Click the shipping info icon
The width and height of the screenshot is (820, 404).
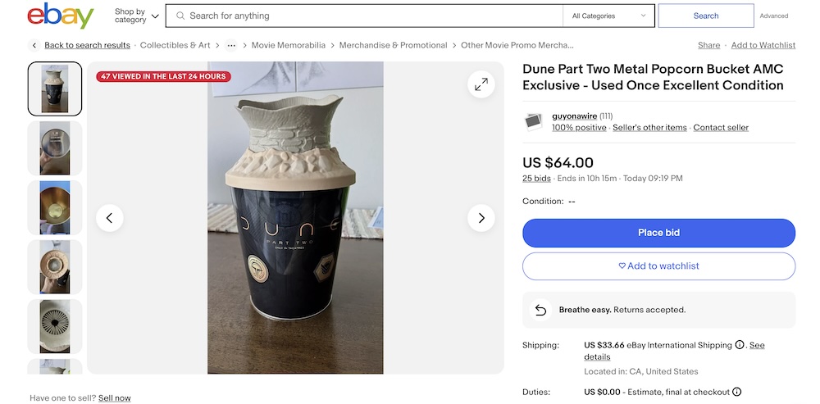pyautogui.click(x=740, y=346)
